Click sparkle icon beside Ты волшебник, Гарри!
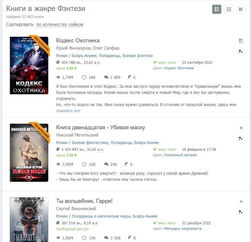The height and width of the screenshot is (242, 251). point(241,212)
